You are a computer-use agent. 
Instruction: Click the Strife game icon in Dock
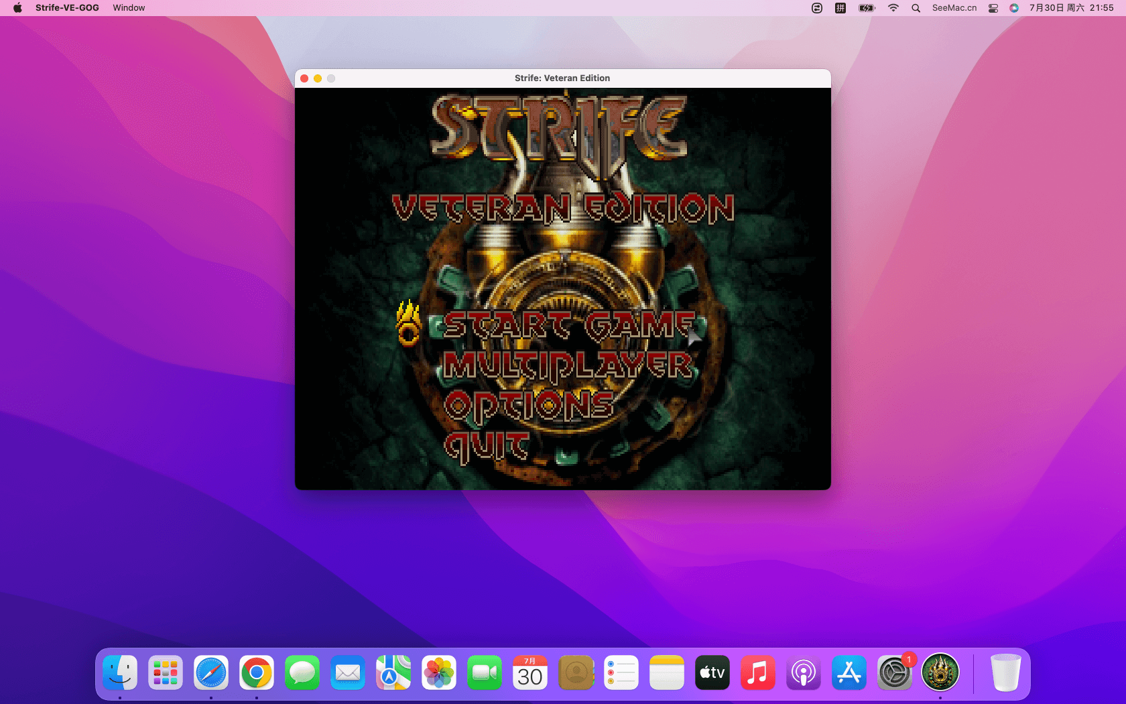coord(940,672)
